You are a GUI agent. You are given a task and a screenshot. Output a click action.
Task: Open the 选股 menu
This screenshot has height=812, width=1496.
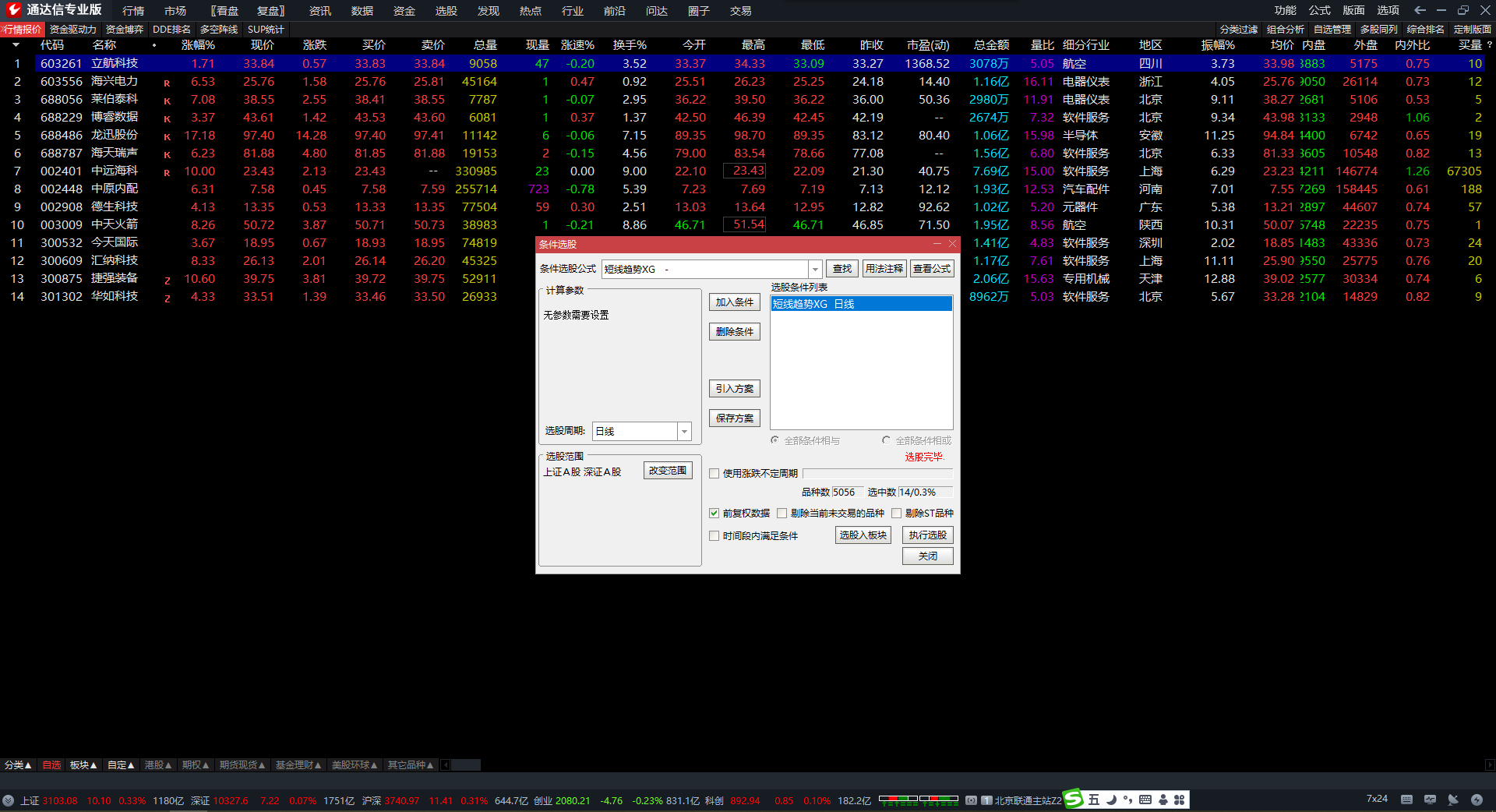click(x=446, y=11)
